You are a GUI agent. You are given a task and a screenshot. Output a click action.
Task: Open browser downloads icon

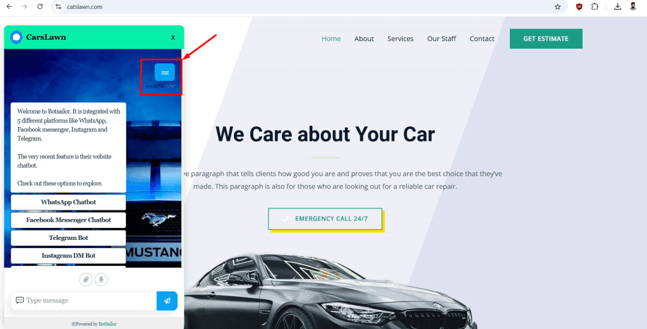click(x=617, y=6)
